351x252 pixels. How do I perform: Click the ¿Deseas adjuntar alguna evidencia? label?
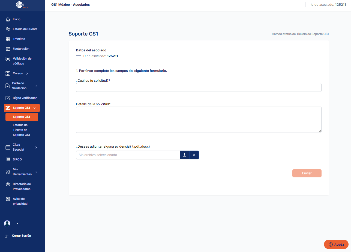pos(113,146)
